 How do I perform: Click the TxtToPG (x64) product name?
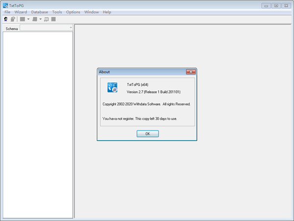tap(138, 85)
